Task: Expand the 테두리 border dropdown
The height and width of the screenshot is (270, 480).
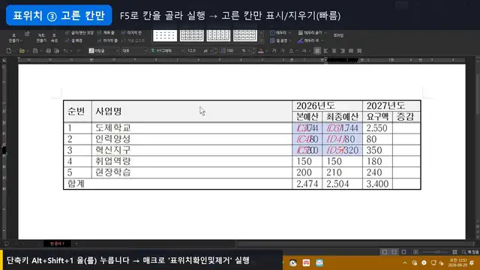Action: pyautogui.click(x=289, y=32)
